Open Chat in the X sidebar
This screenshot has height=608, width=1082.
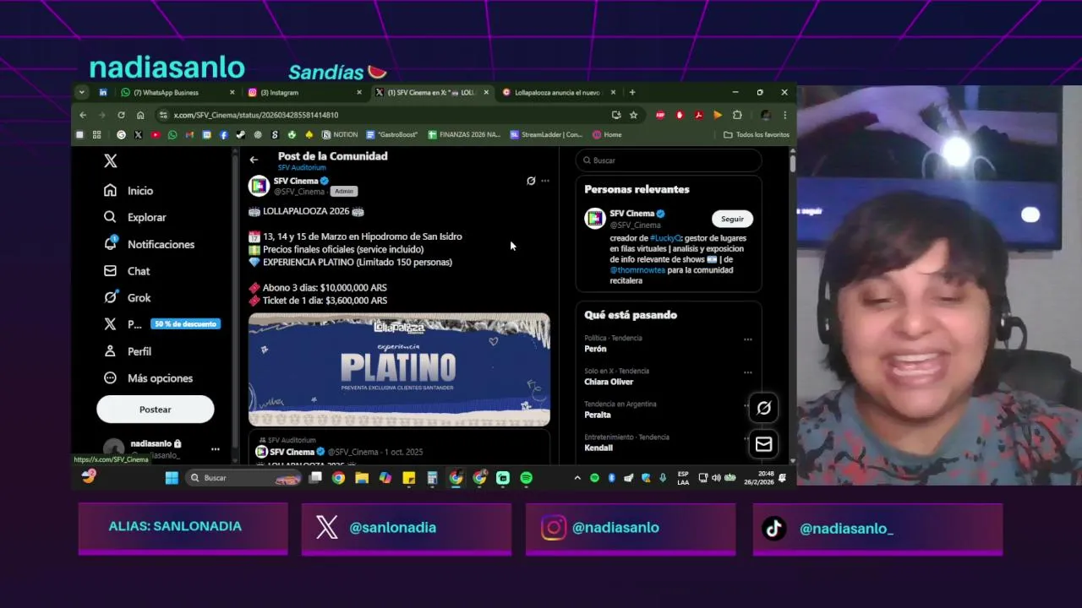(127, 271)
